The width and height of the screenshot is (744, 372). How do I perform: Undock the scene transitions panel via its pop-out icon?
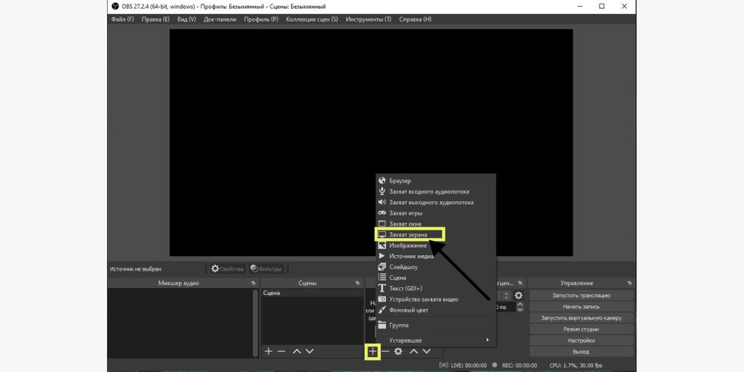[x=520, y=283]
